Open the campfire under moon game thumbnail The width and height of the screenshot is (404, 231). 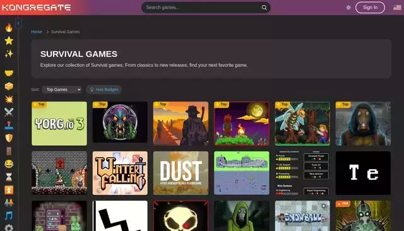coord(242,124)
